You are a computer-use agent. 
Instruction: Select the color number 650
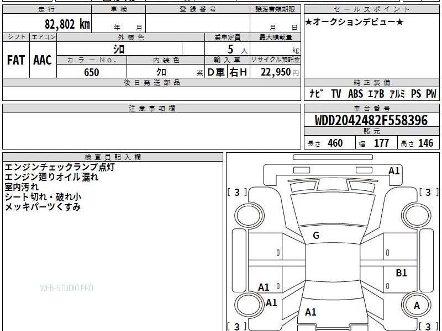92,72
